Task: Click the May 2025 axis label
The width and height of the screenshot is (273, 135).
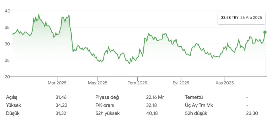Action: (98, 83)
